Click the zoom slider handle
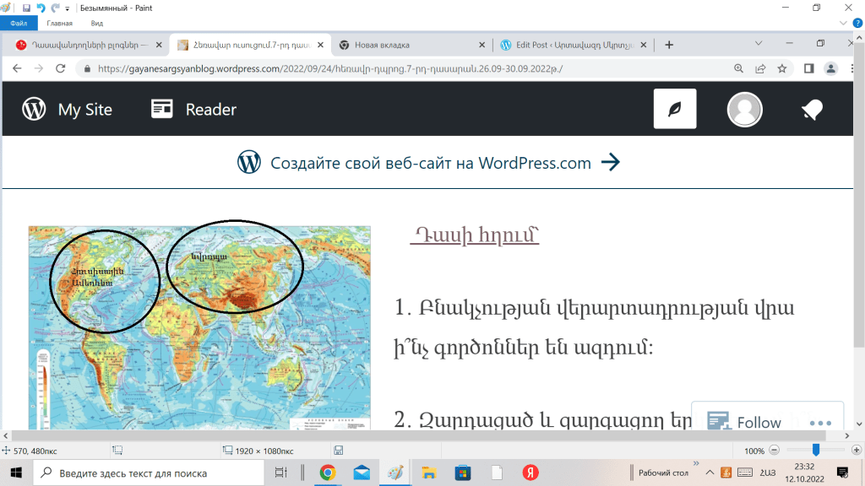Image resolution: width=865 pixels, height=486 pixels. [x=815, y=451]
